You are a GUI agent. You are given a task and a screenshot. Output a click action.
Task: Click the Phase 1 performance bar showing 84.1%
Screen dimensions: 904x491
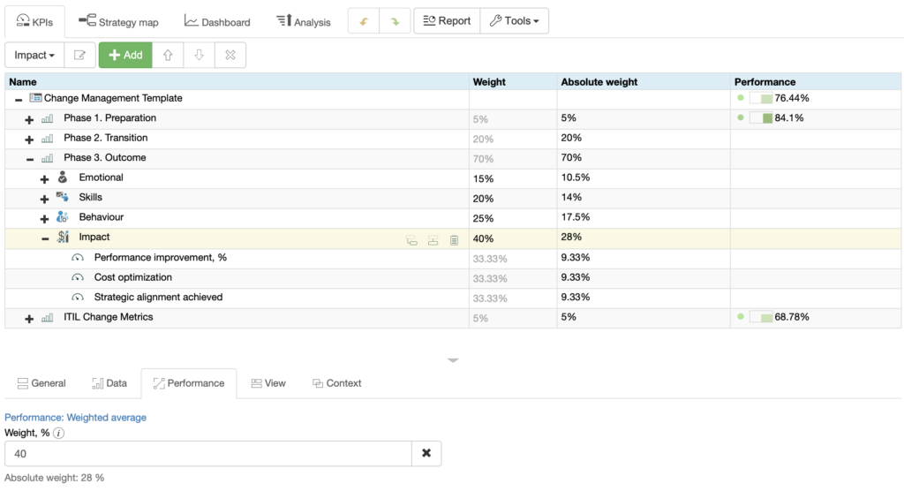[761, 118]
